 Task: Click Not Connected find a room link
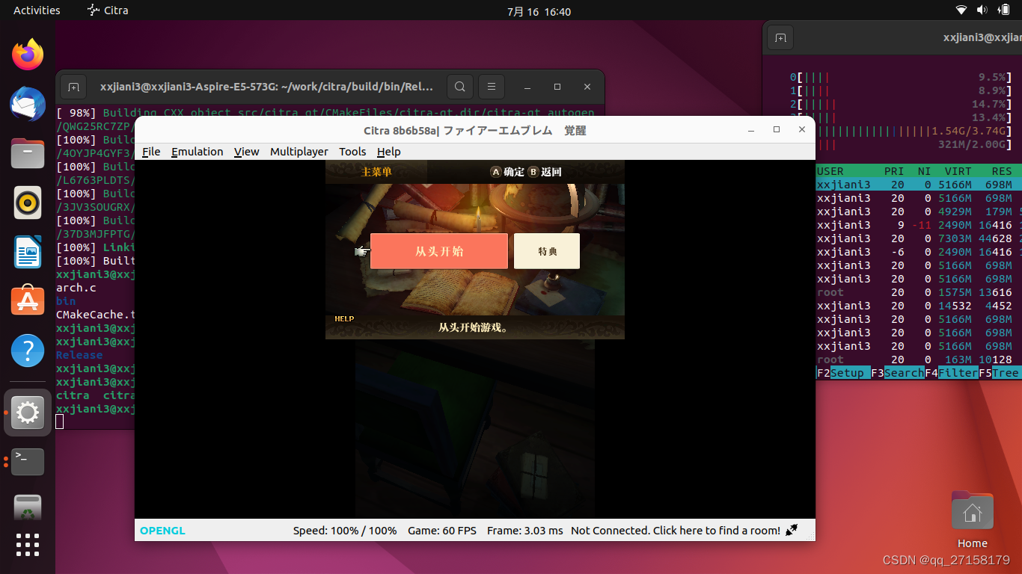(676, 531)
